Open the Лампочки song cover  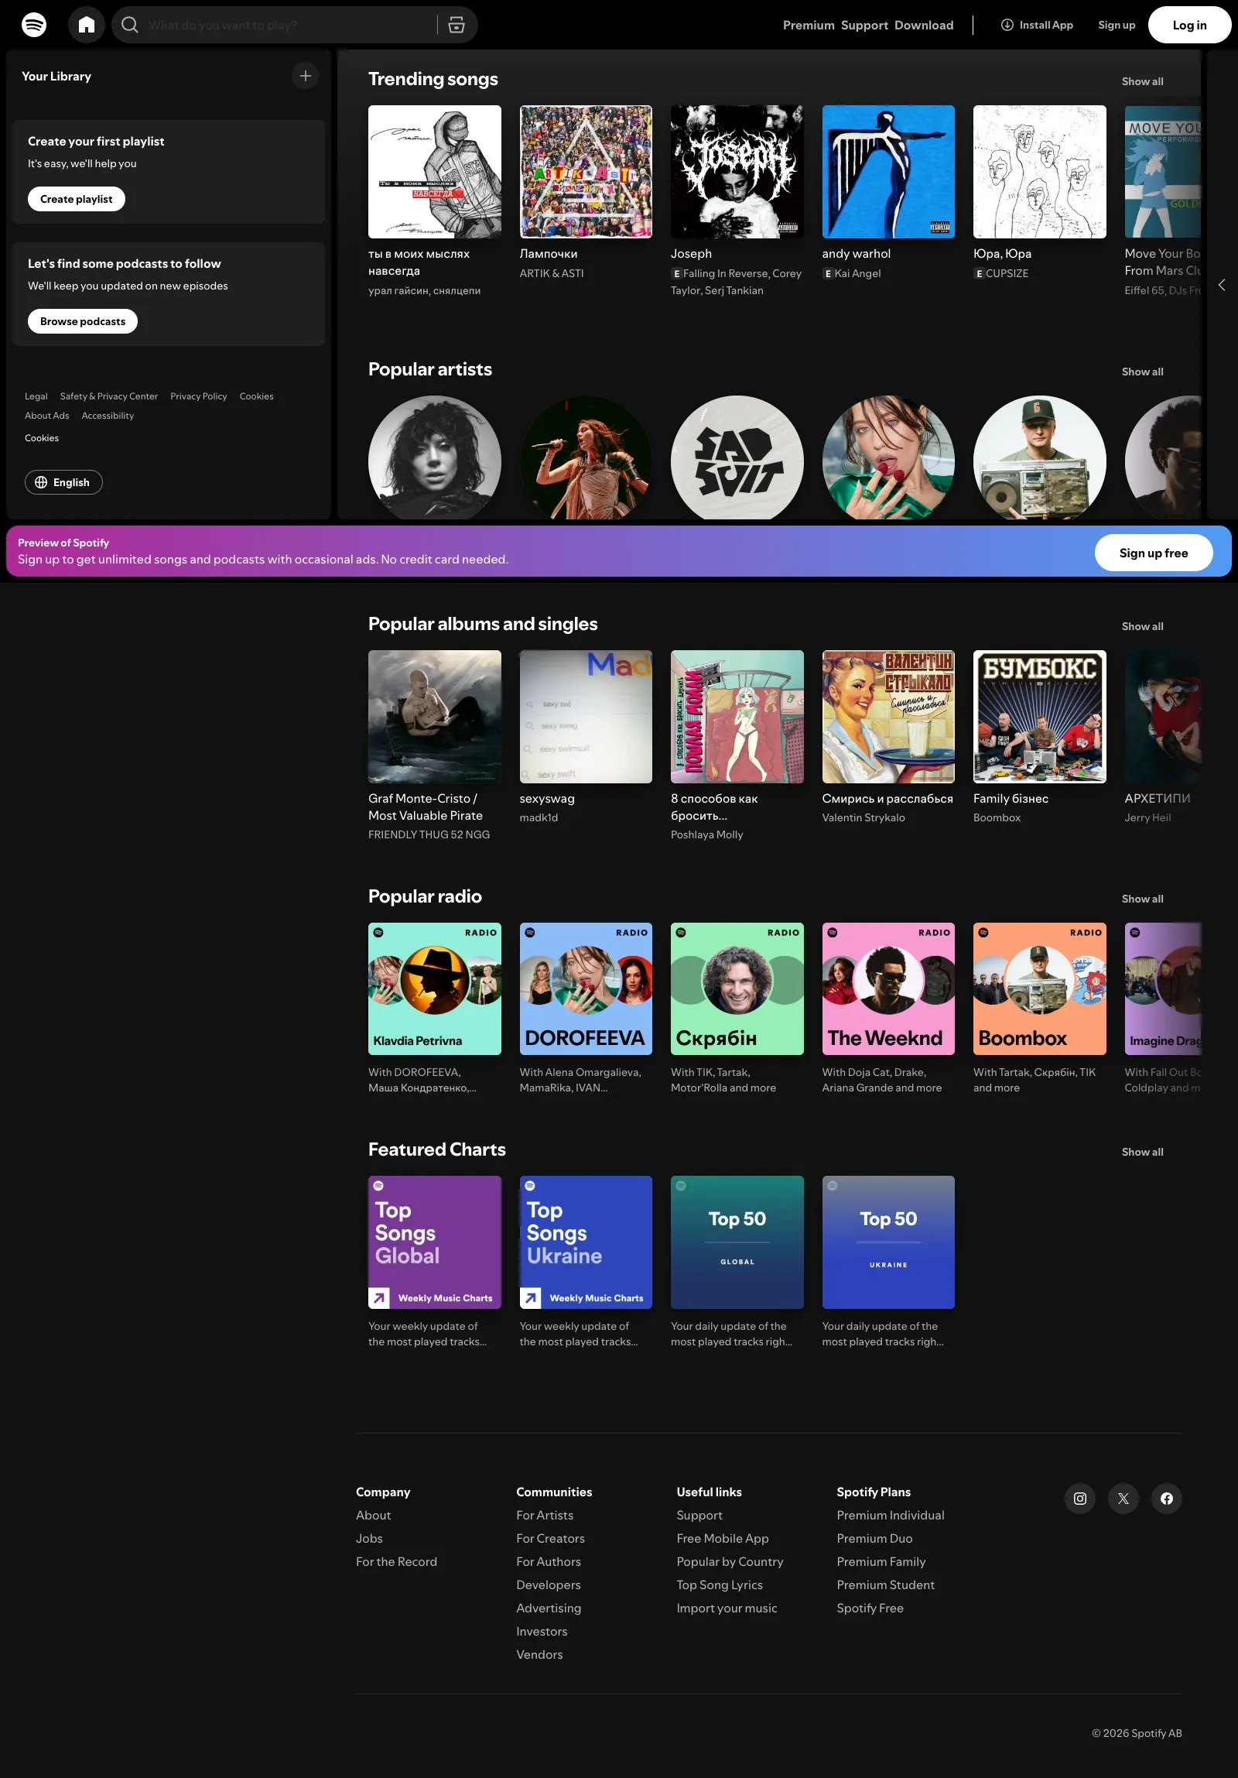[x=586, y=172]
